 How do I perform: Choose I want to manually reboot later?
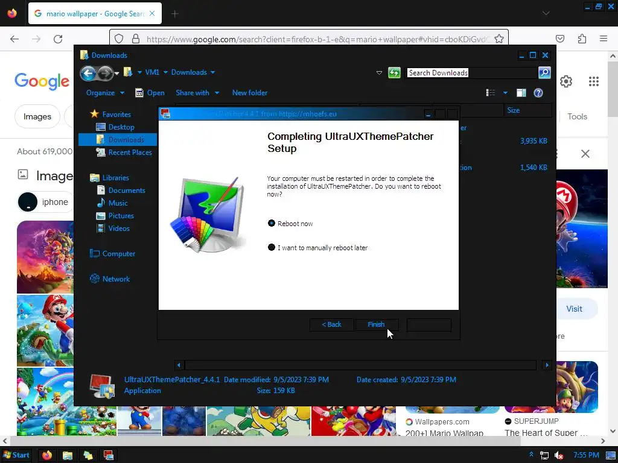coord(317,248)
